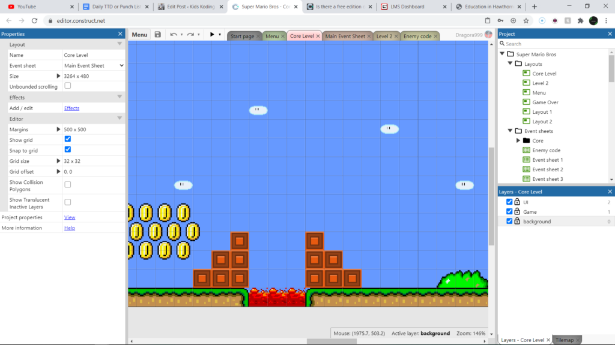The height and width of the screenshot is (345, 615).
Task: Enable Show Translucent Inactive Layers checkbox
Action: pos(68,202)
